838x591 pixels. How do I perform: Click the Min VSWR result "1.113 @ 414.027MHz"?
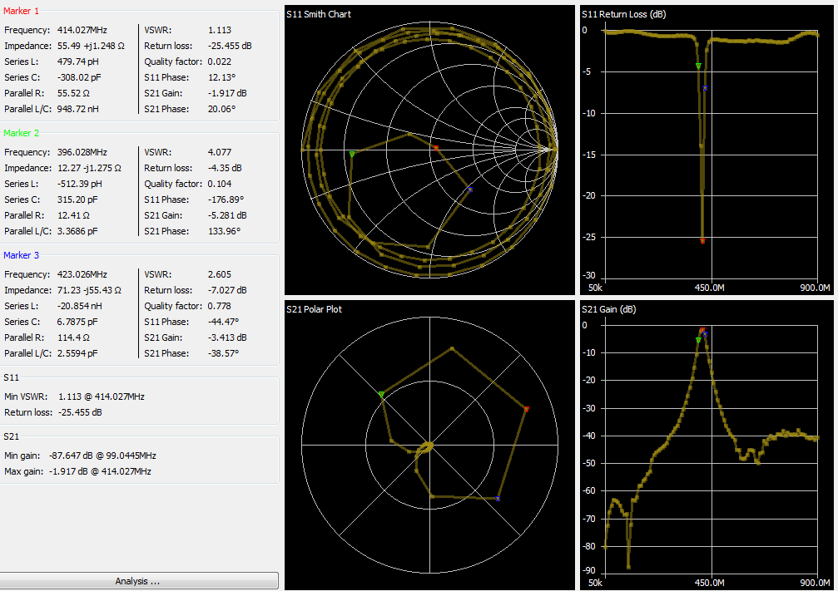pos(102,396)
